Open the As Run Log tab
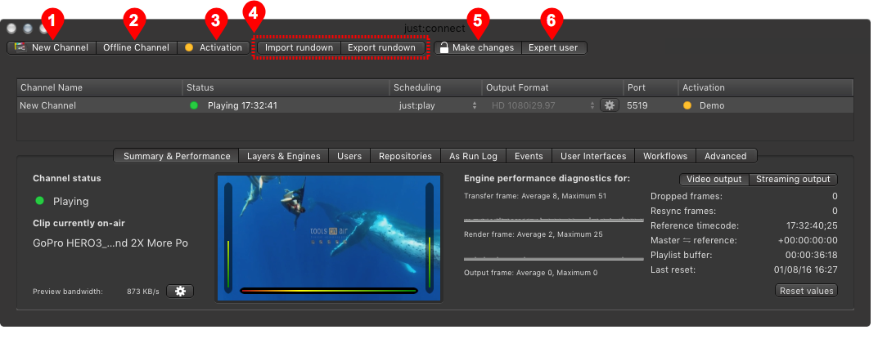Viewport: 887px width, 343px height. click(x=474, y=156)
